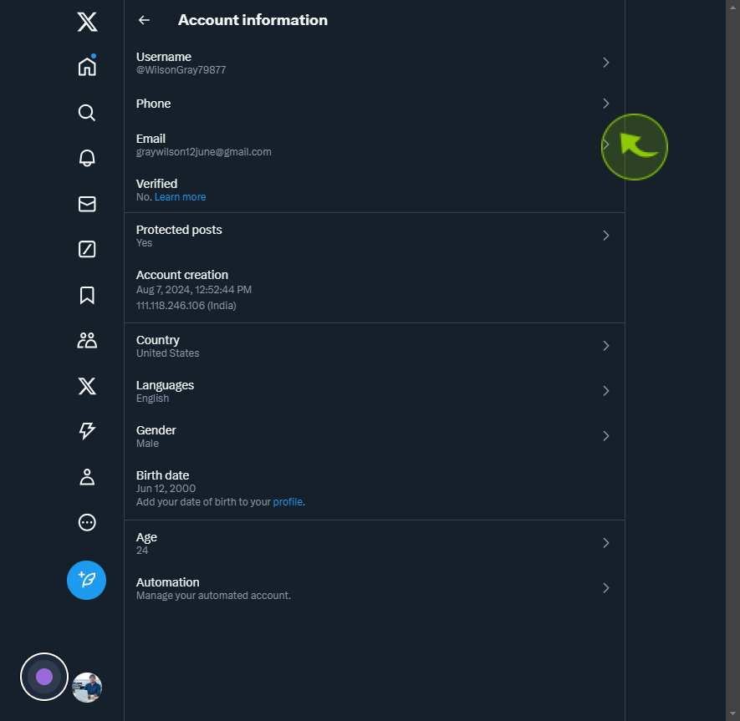The height and width of the screenshot is (721, 740).
Task: Open Messages envelope icon
Action: click(87, 204)
